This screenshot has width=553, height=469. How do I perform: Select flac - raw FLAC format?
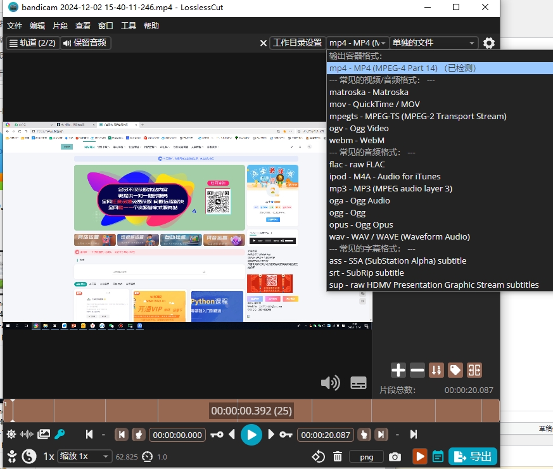[440, 164]
